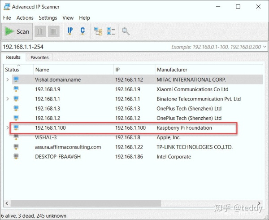This screenshot has width=269, height=220.
Task: Click the computer icon in 192.168.1.2 row
Action: pos(16,118)
